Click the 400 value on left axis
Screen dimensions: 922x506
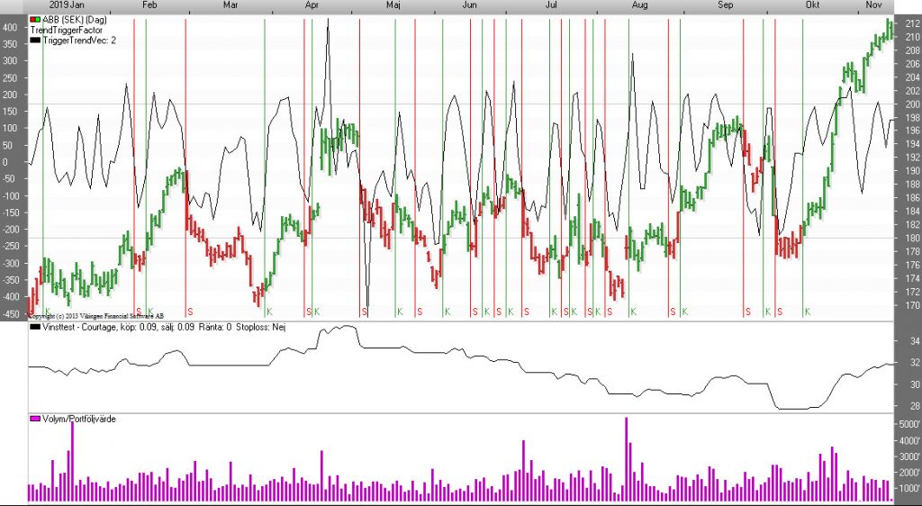(10, 28)
